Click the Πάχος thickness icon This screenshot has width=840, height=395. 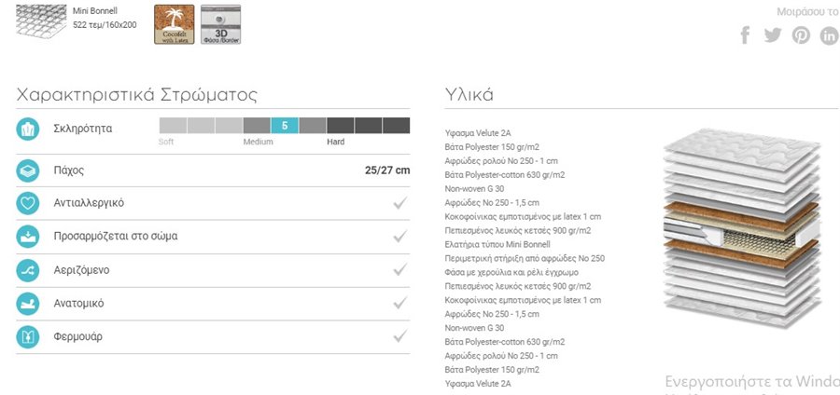pyautogui.click(x=27, y=171)
